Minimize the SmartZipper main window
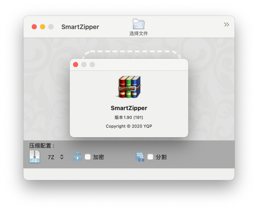 tap(43, 27)
